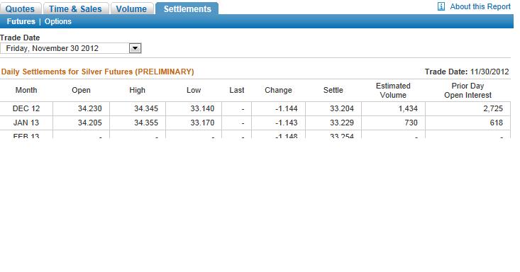
Task: Open the About this Report link
Action: coord(480,6)
